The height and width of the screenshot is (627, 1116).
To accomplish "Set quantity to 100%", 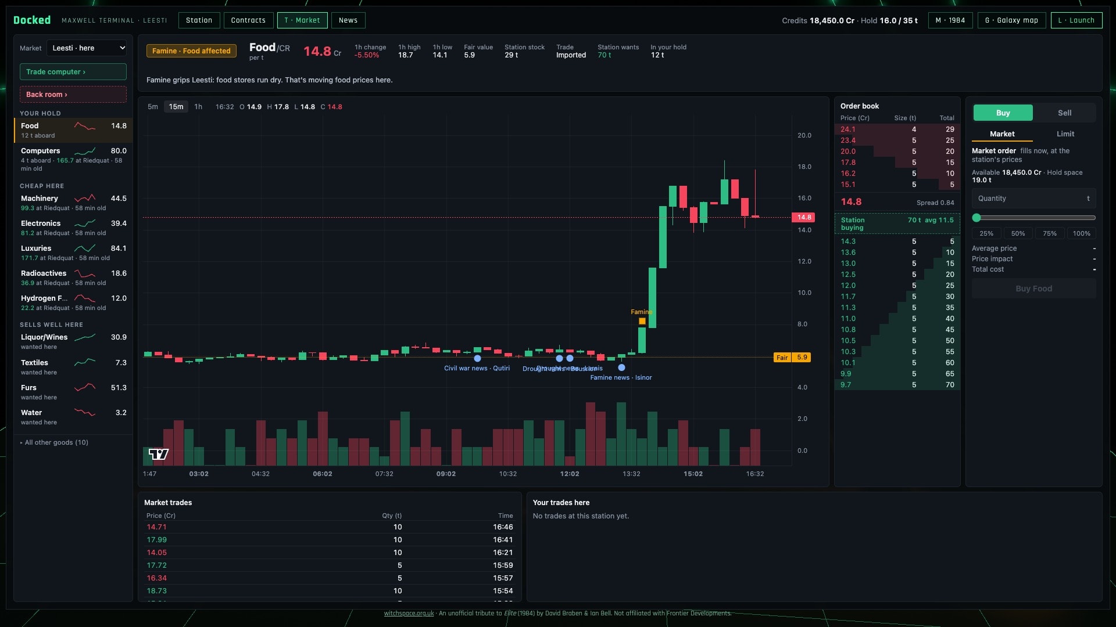I will pyautogui.click(x=1082, y=233).
